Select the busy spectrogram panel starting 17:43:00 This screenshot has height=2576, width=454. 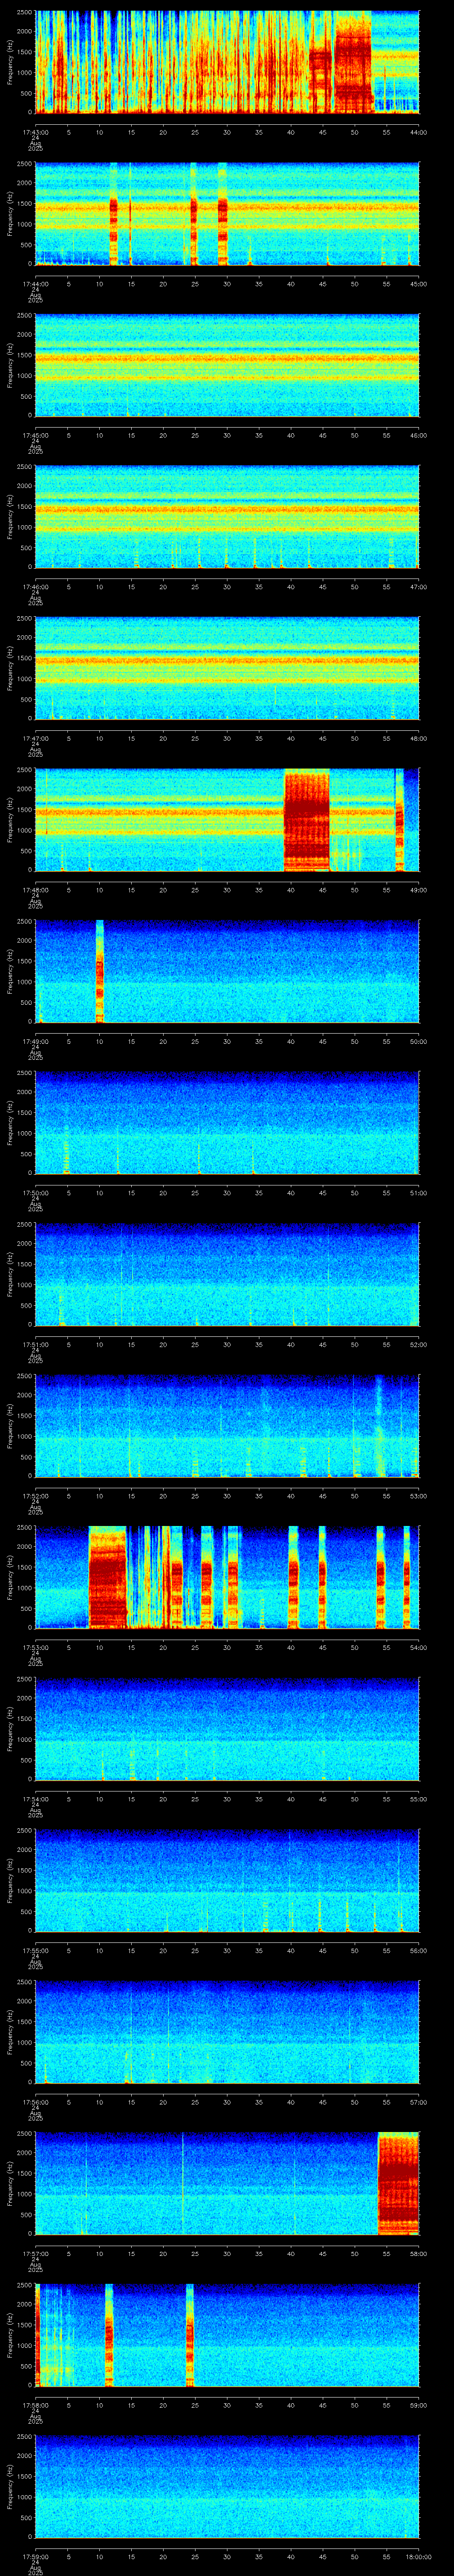(x=227, y=62)
